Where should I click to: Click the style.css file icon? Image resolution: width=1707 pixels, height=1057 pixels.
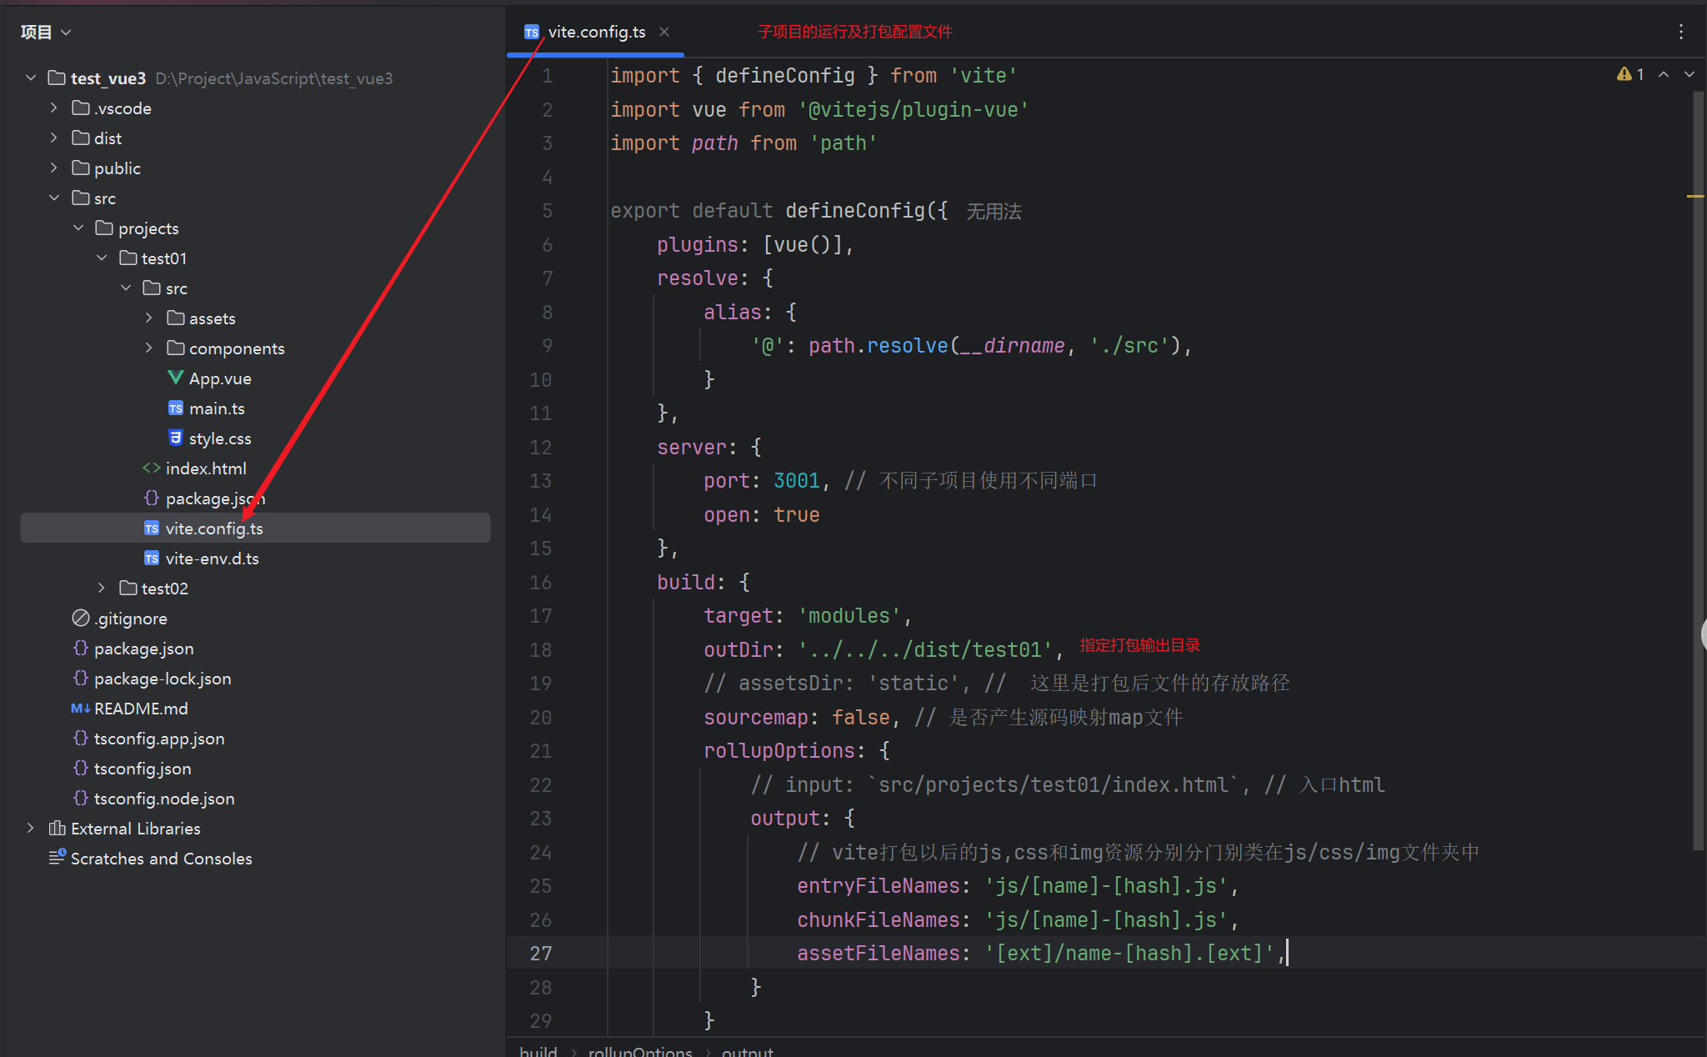click(175, 438)
